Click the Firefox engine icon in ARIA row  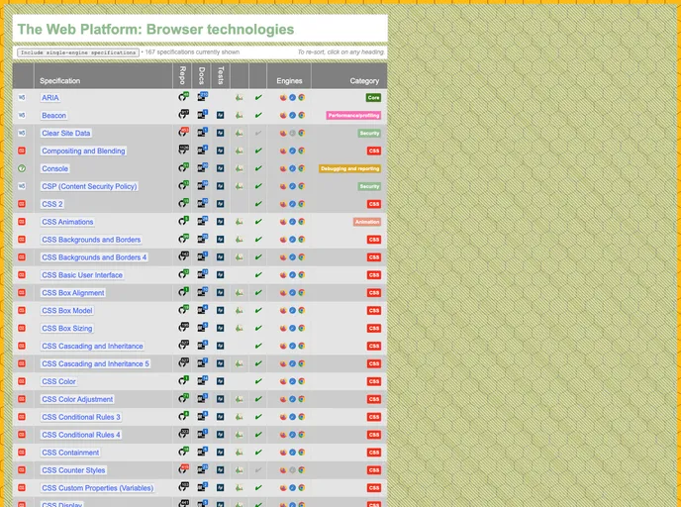283,98
